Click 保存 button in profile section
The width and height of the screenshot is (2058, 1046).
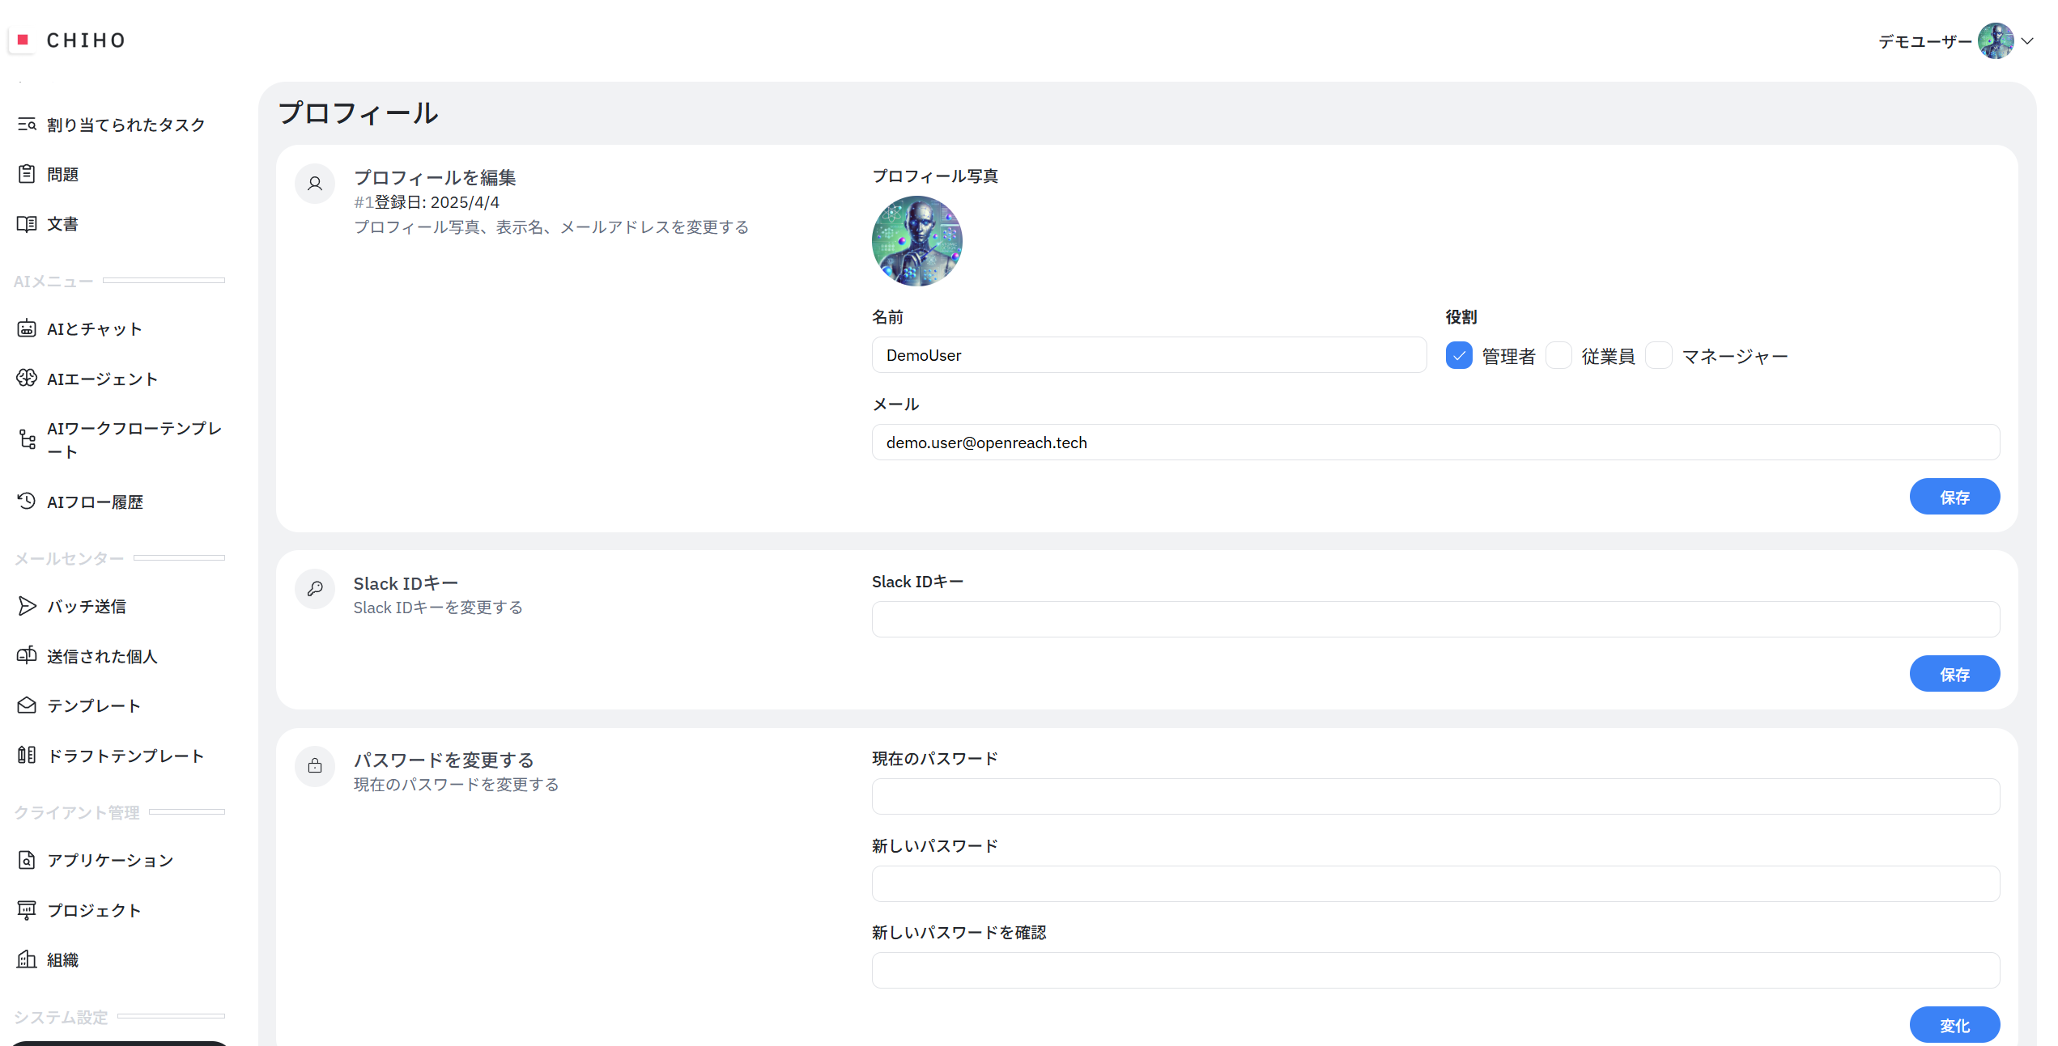click(1954, 497)
